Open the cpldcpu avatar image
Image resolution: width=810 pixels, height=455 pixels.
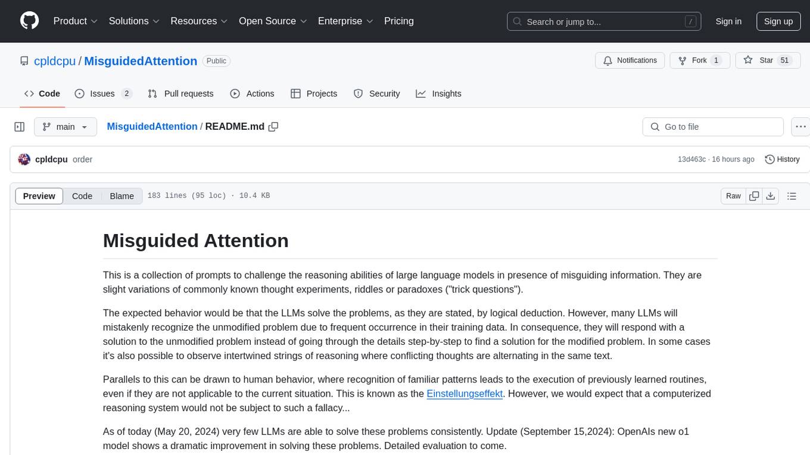pos(24,159)
